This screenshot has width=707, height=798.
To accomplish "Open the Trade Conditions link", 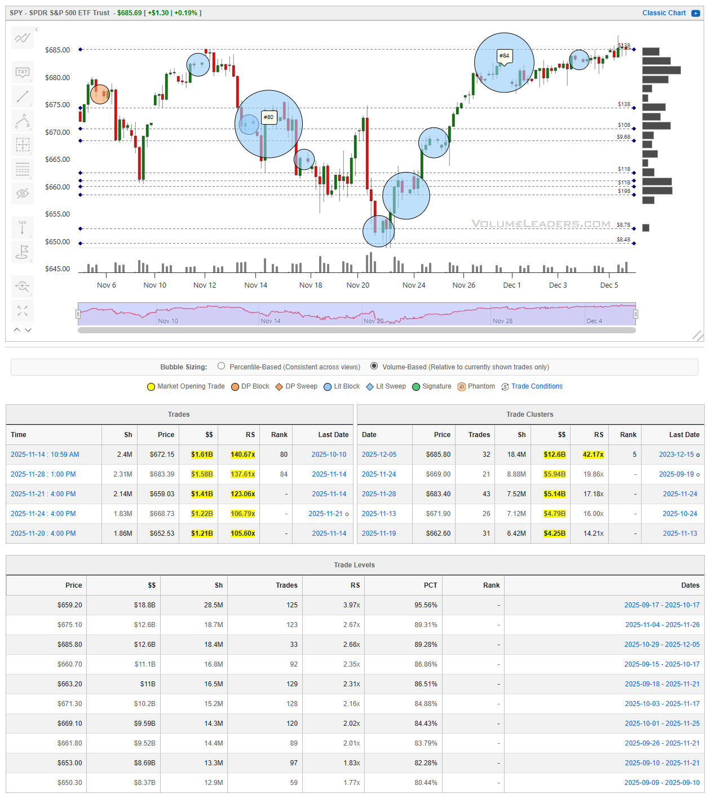I will [537, 386].
